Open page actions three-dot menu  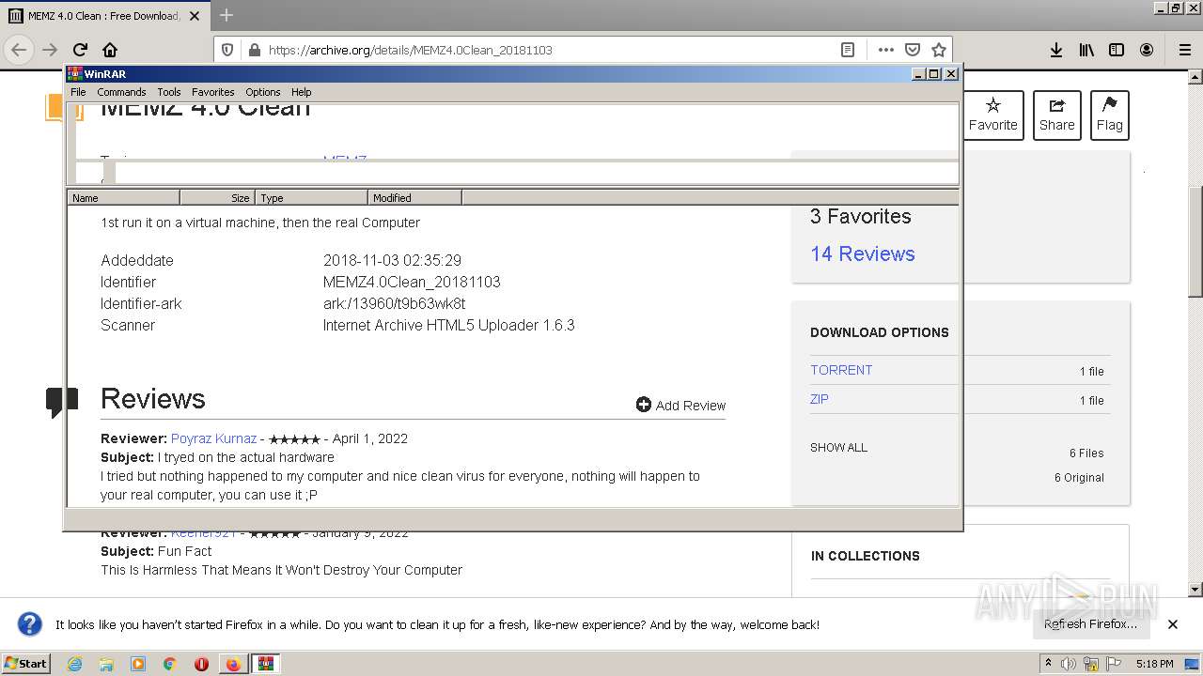click(885, 50)
